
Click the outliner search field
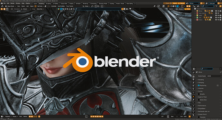(x=208, y=6)
